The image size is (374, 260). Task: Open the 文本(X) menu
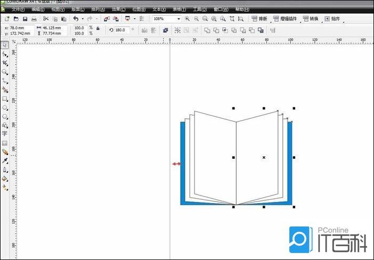(159, 9)
